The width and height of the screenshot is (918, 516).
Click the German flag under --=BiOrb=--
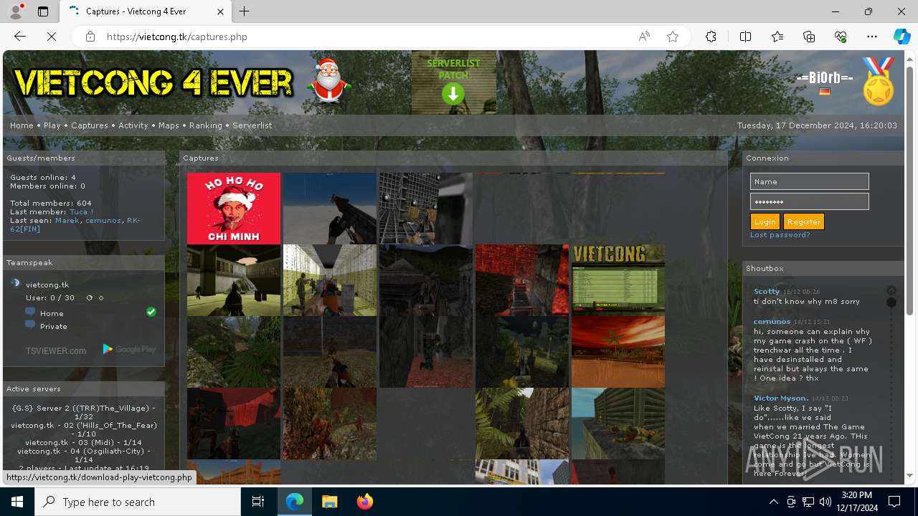pyautogui.click(x=824, y=91)
